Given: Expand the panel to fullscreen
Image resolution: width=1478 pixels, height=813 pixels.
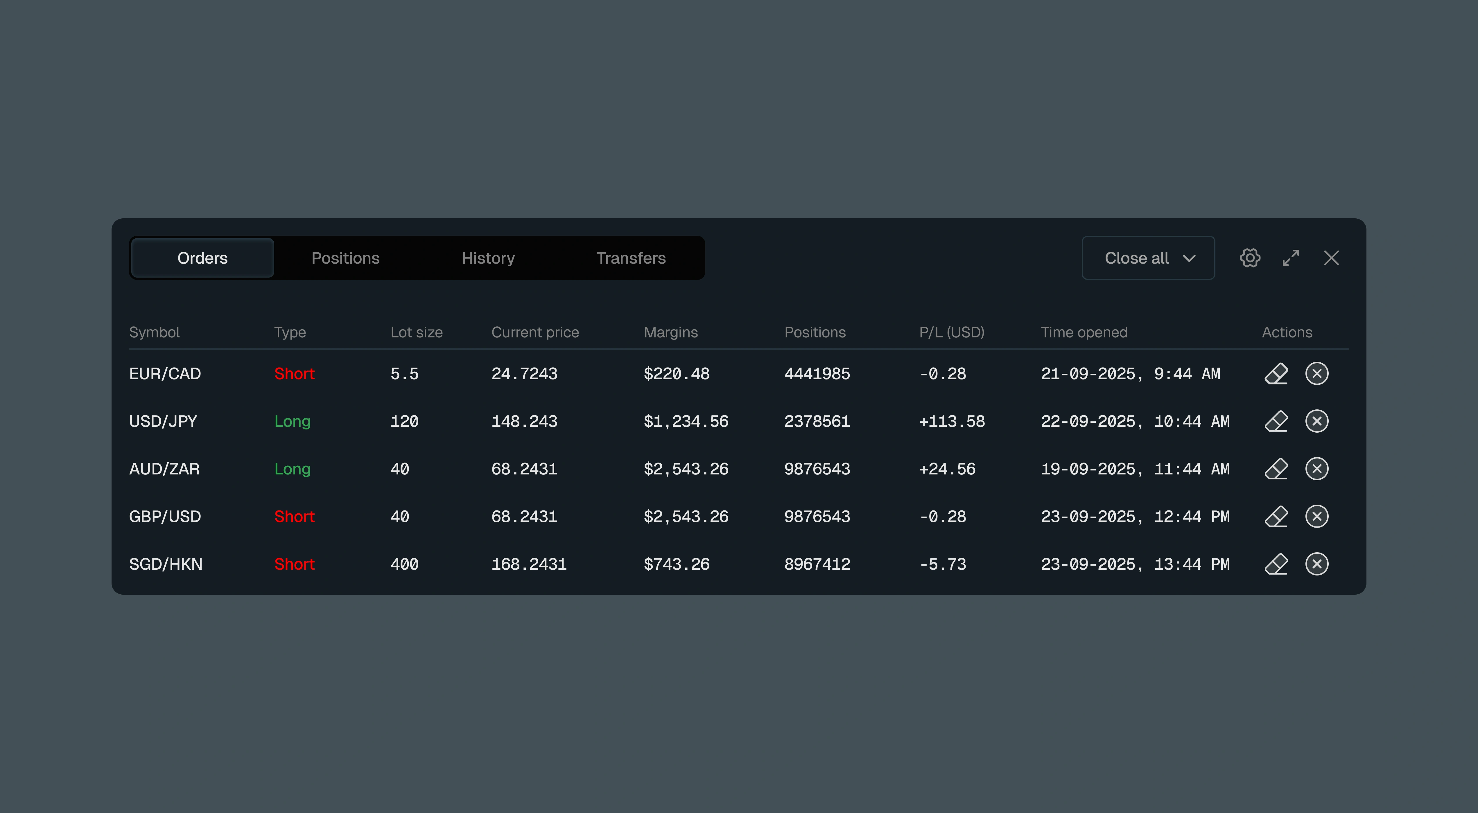Looking at the screenshot, I should (1290, 258).
